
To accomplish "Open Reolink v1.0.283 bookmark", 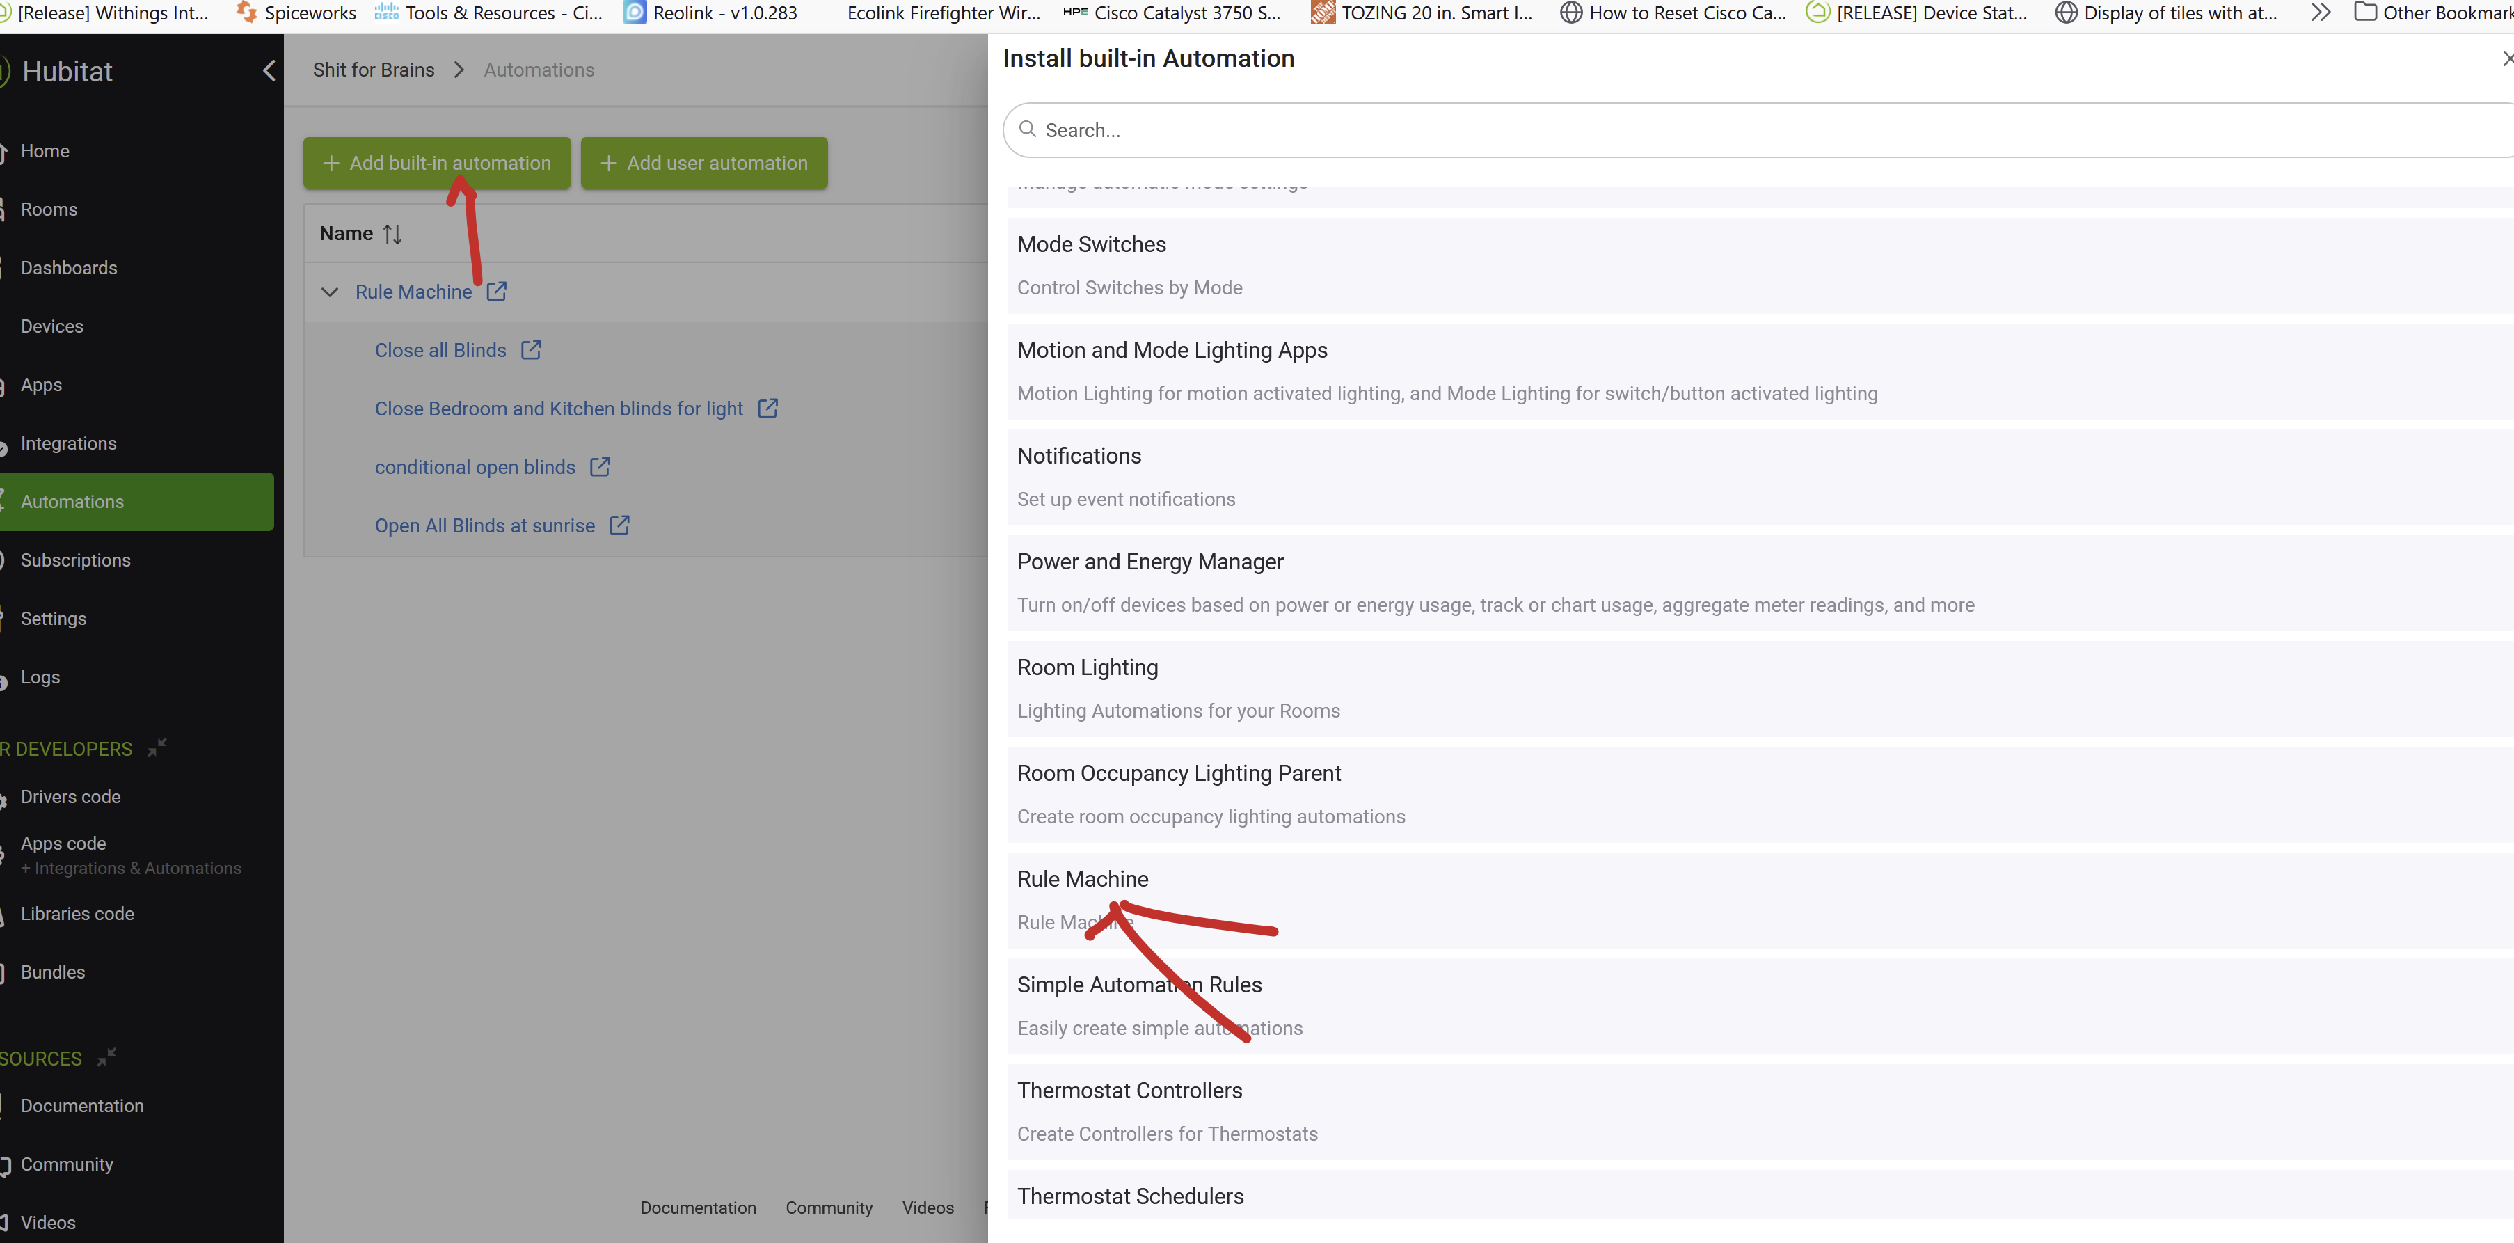I will tap(710, 13).
